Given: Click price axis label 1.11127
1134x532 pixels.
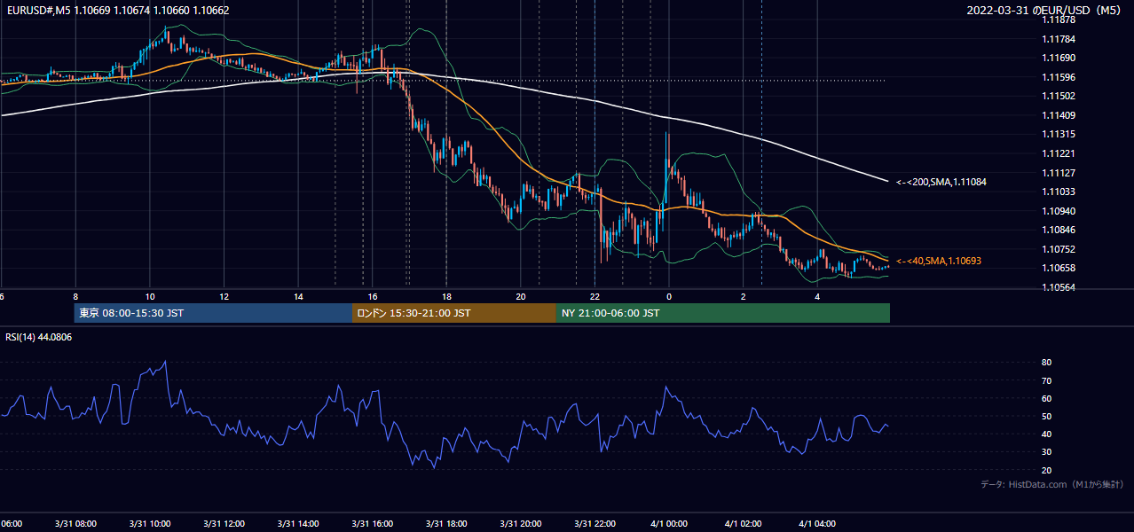Looking at the screenshot, I should pos(1058,173).
